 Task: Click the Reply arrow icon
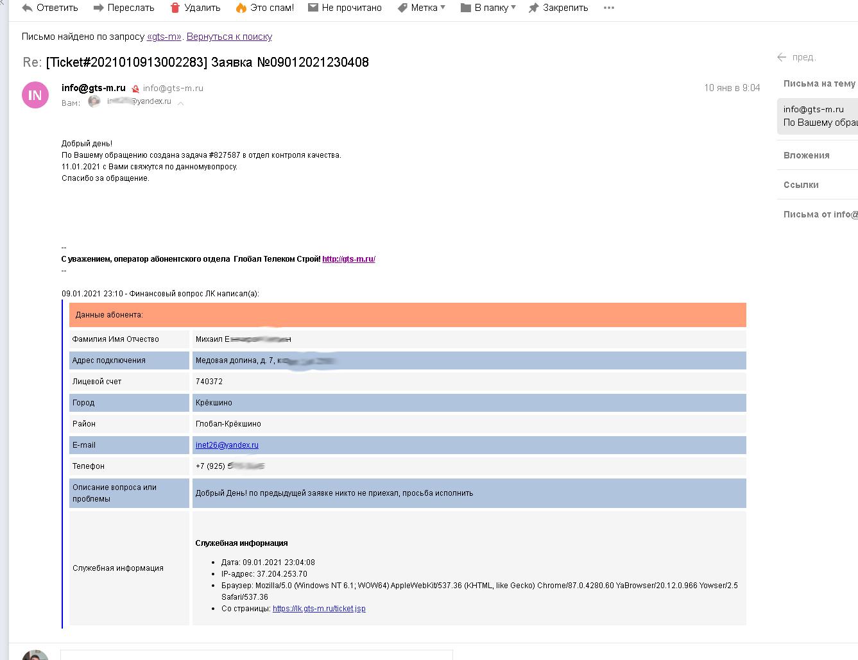click(27, 8)
